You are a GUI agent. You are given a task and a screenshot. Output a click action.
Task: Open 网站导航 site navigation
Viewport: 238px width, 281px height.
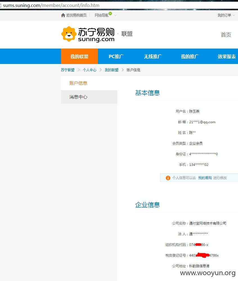pos(102,15)
